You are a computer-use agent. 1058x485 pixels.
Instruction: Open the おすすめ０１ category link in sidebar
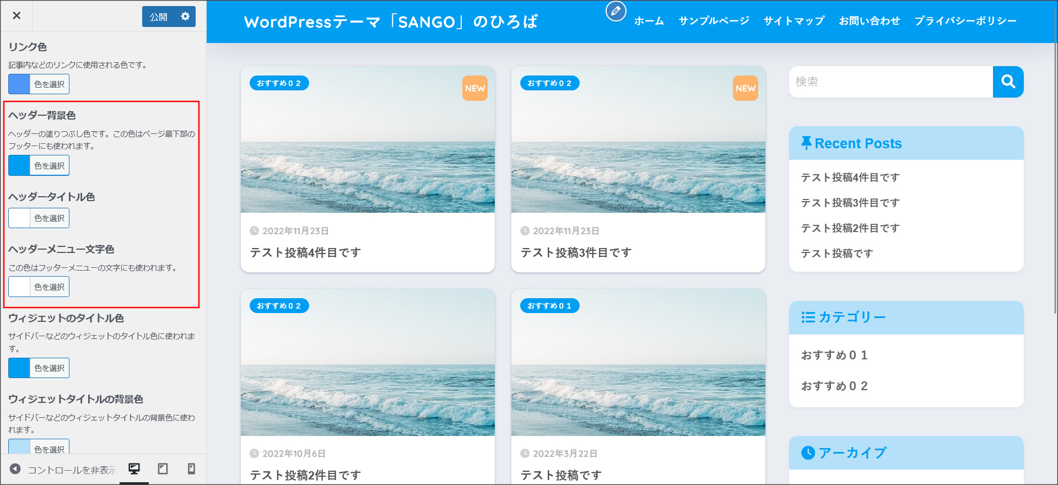tap(834, 355)
